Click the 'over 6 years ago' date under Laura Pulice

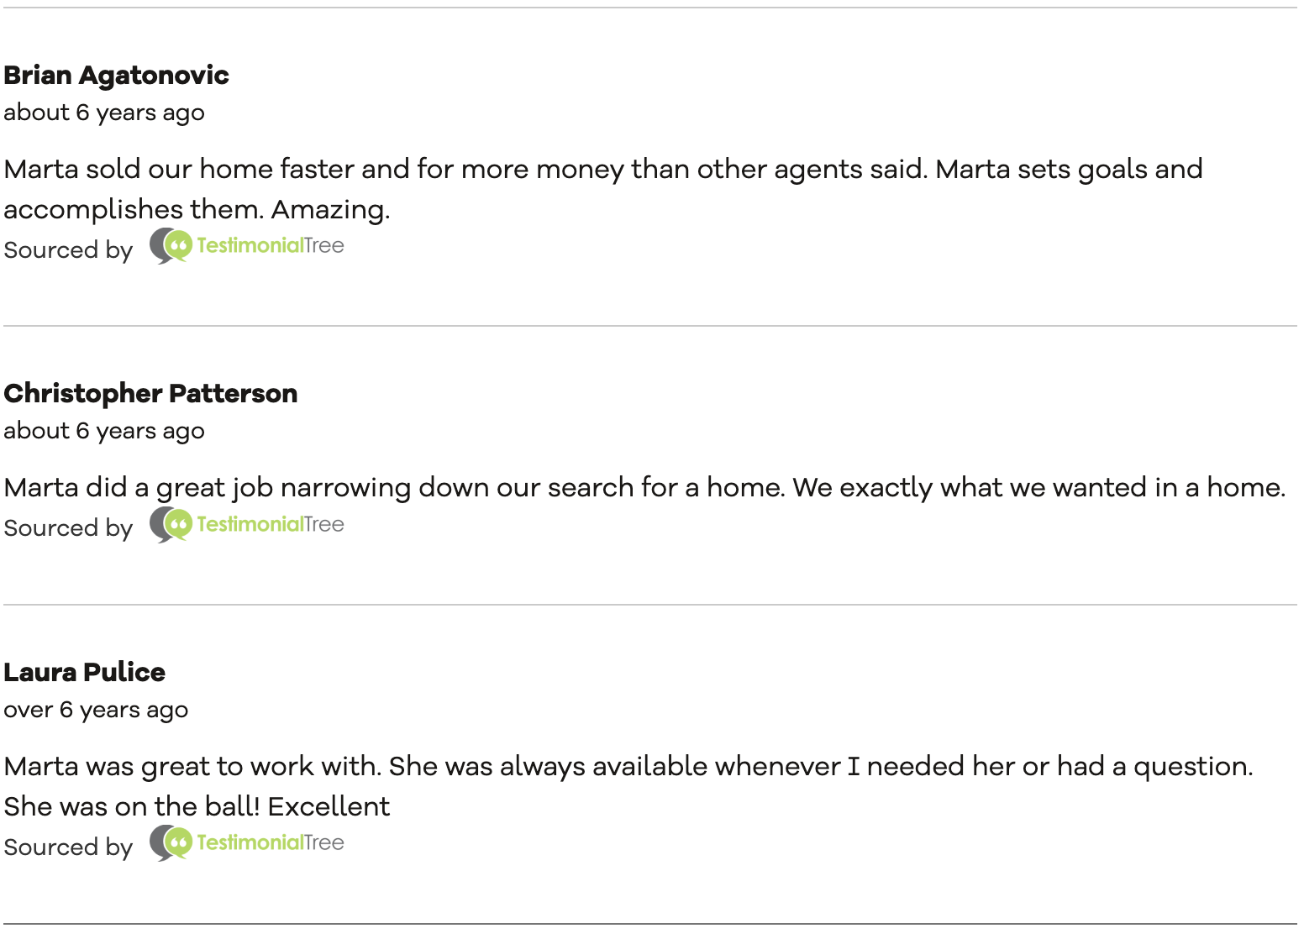(96, 710)
